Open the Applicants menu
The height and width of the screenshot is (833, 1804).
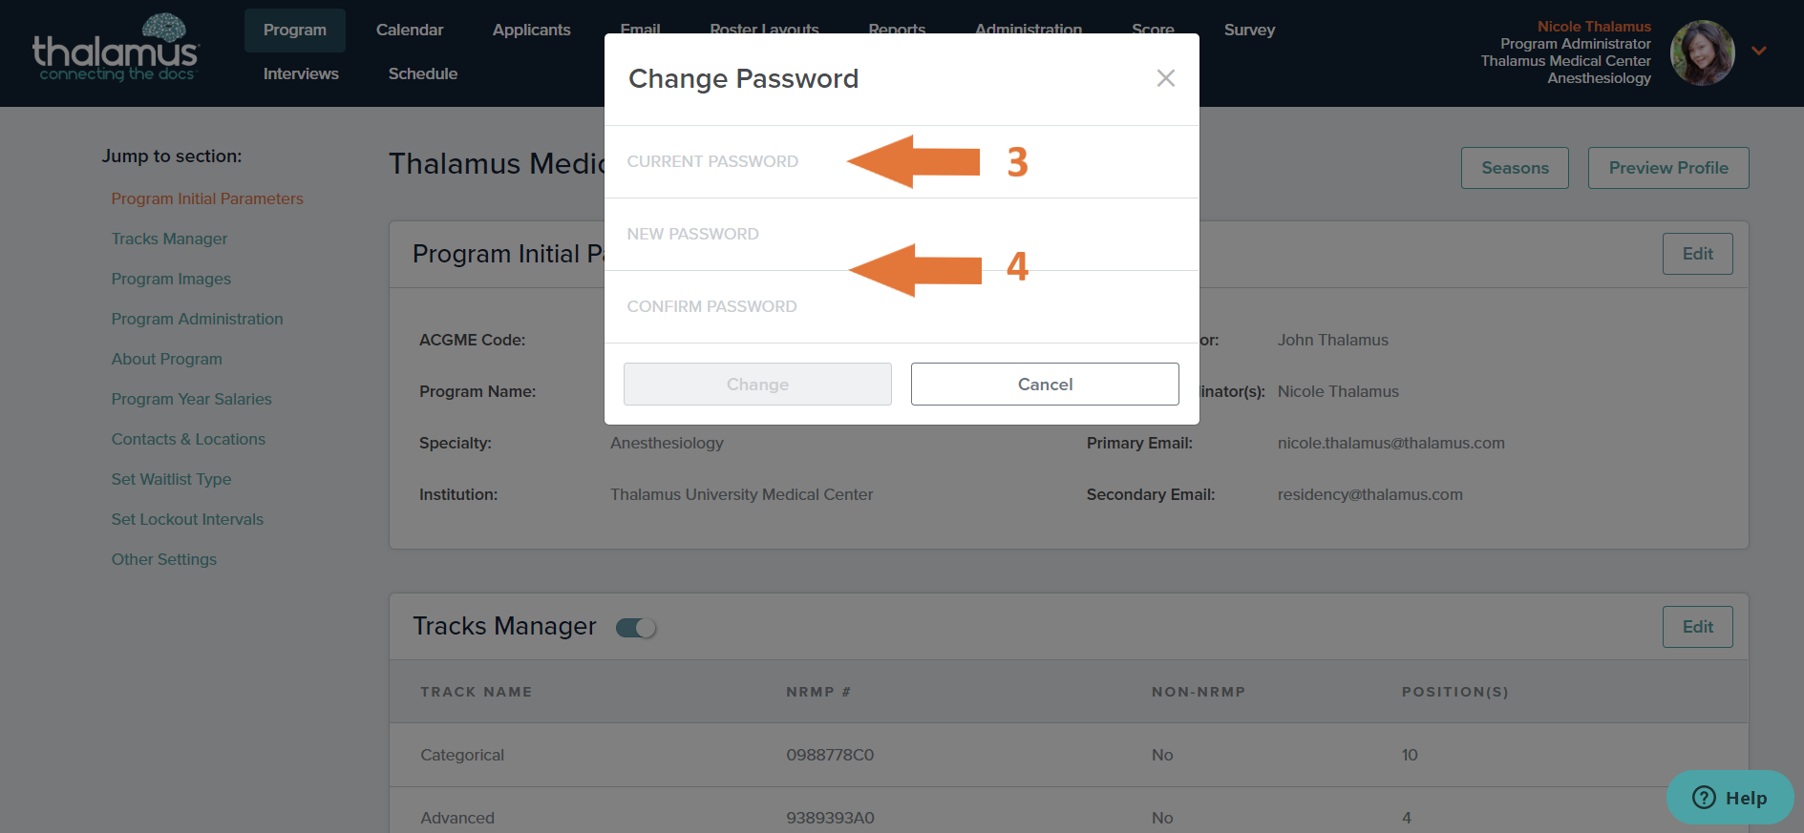point(531,31)
